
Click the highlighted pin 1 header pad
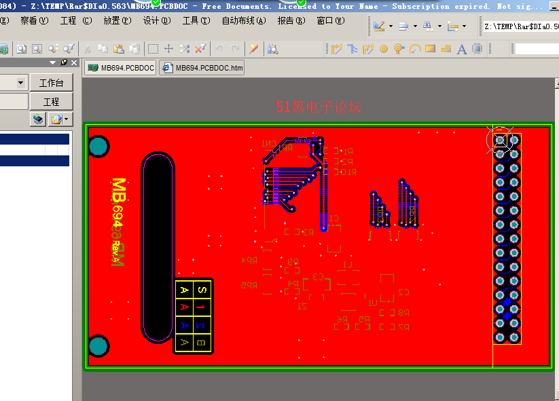500,140
